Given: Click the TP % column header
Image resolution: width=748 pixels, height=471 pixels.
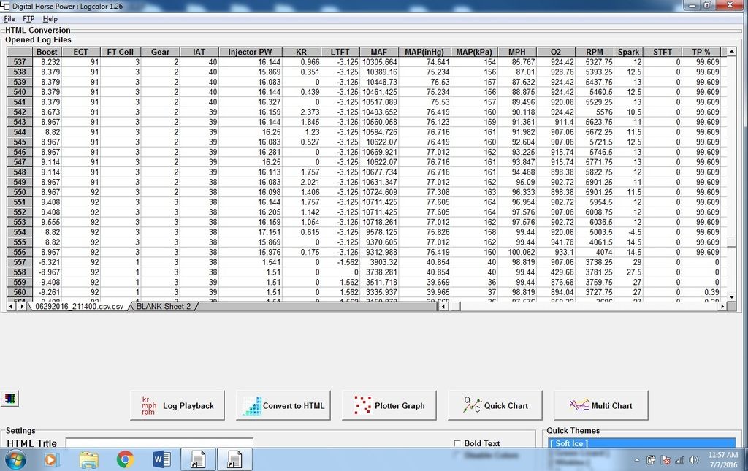Looking at the screenshot, I should point(701,52).
